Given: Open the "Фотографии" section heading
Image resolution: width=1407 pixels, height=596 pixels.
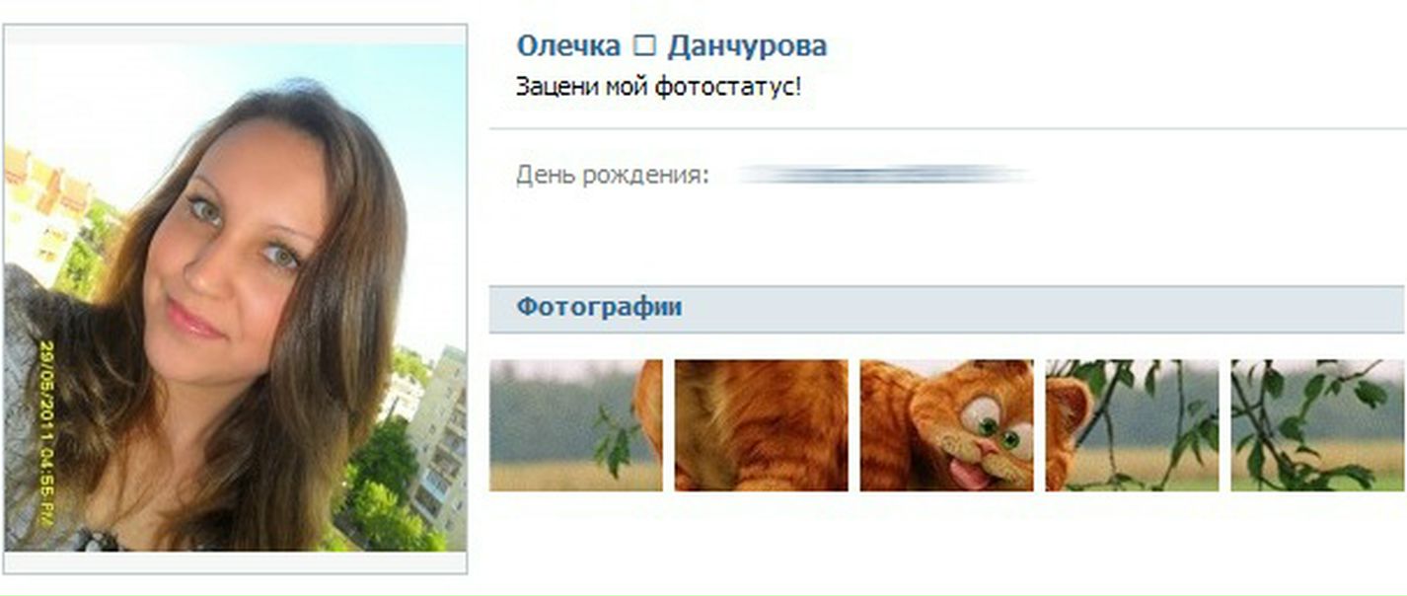Looking at the screenshot, I should coord(599,307).
